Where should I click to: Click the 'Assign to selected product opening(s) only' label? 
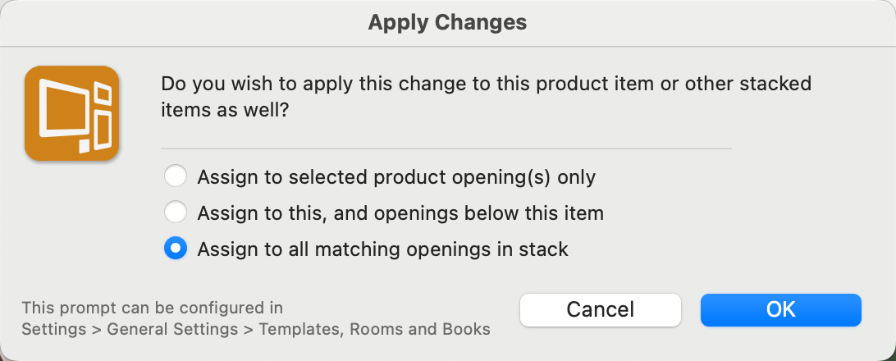click(396, 176)
